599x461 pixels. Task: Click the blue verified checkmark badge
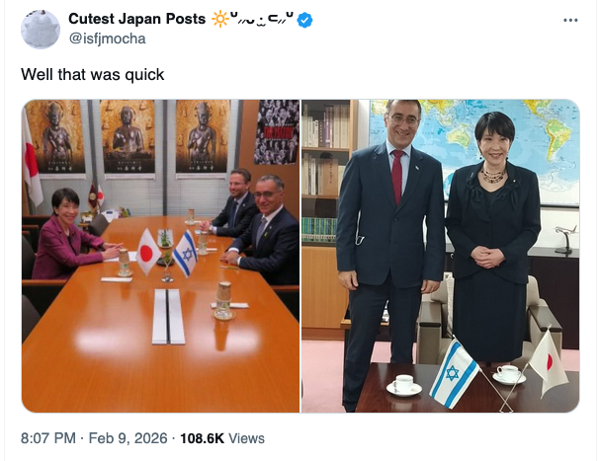coord(304,20)
